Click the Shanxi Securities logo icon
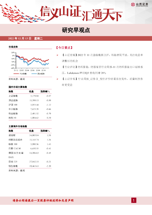Screen dimensions: 152x215 click(133, 5)
